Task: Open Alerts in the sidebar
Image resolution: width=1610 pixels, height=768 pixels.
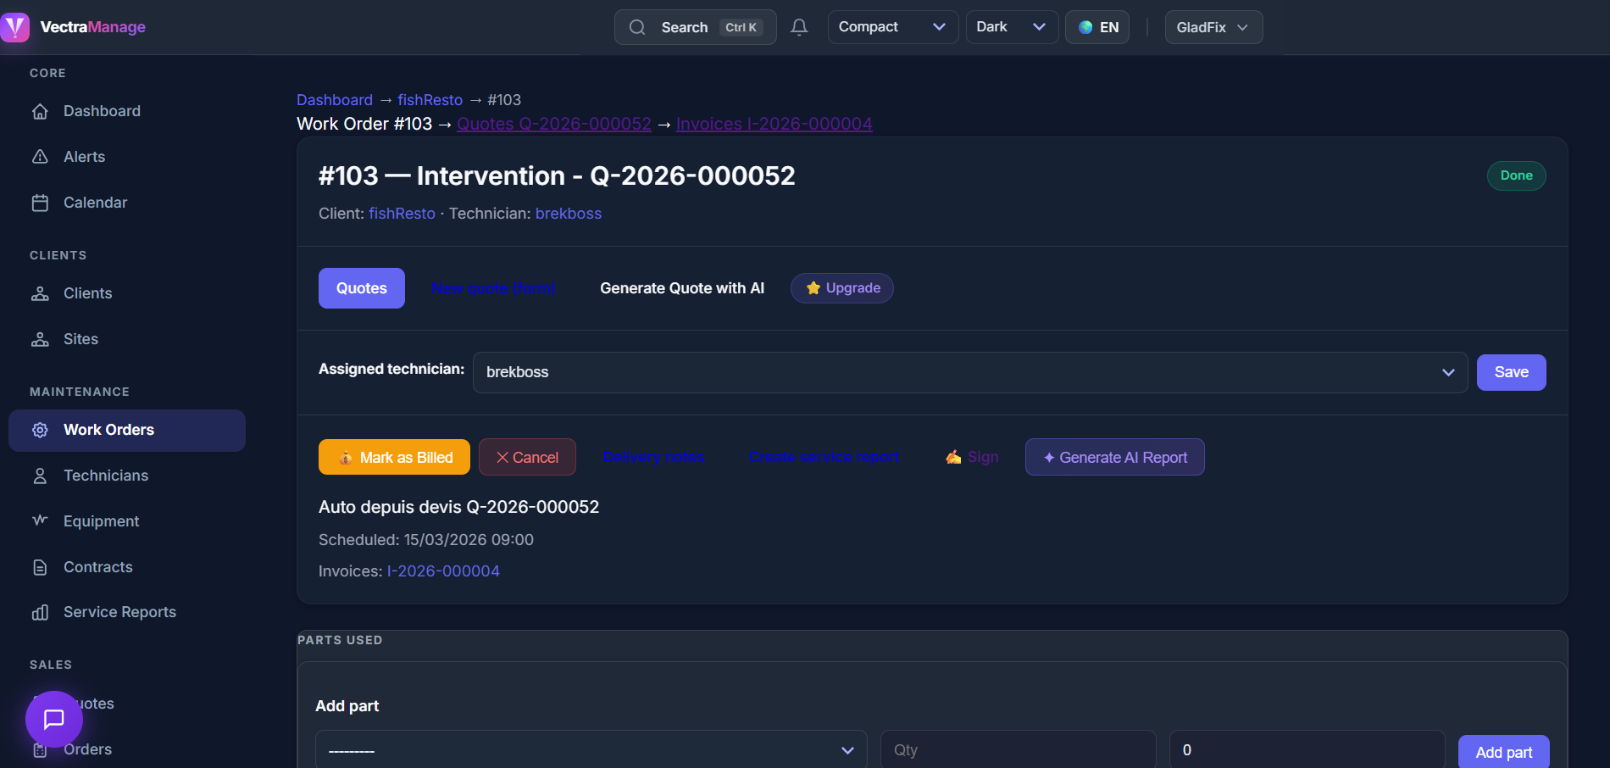Action: click(127, 157)
